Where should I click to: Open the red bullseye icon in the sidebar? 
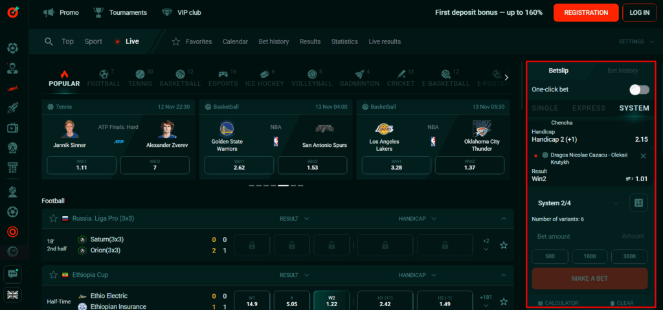(x=13, y=231)
